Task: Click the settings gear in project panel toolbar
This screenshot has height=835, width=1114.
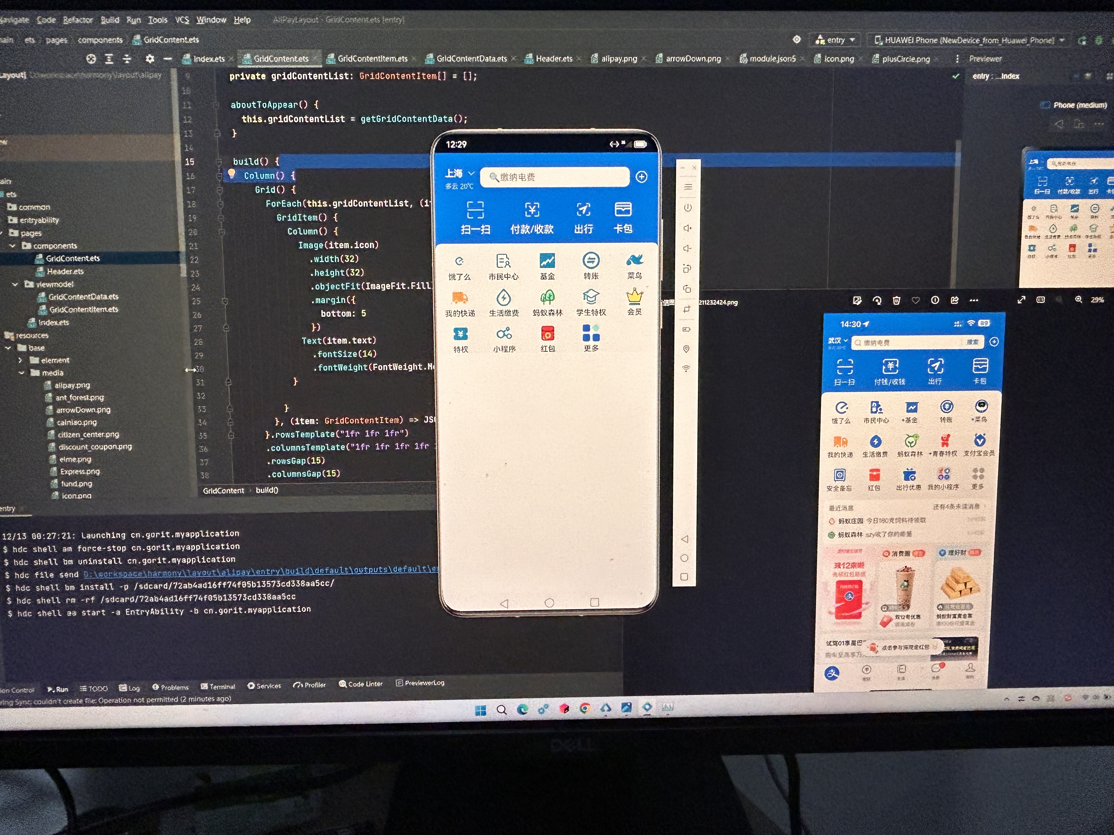Action: point(149,59)
